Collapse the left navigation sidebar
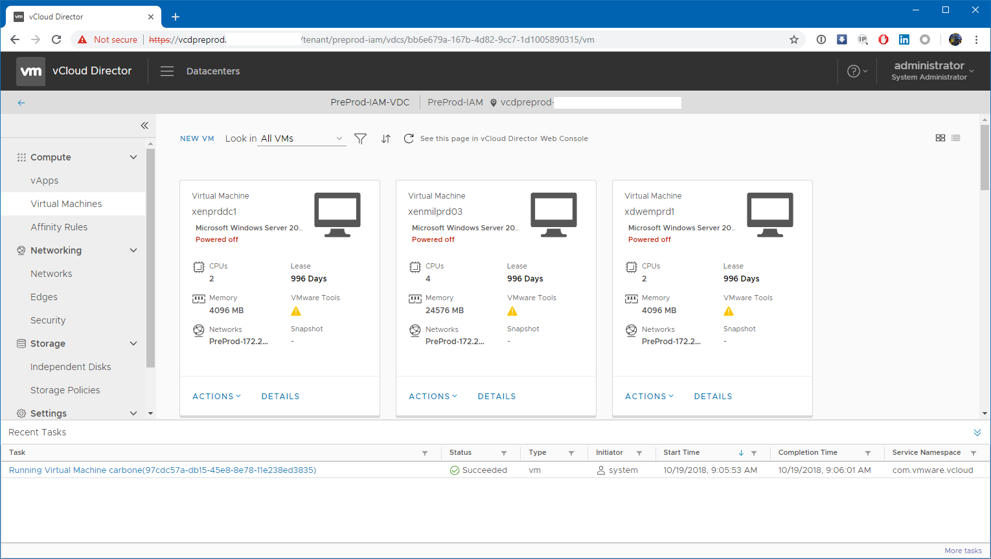The image size is (991, 559). tap(144, 126)
